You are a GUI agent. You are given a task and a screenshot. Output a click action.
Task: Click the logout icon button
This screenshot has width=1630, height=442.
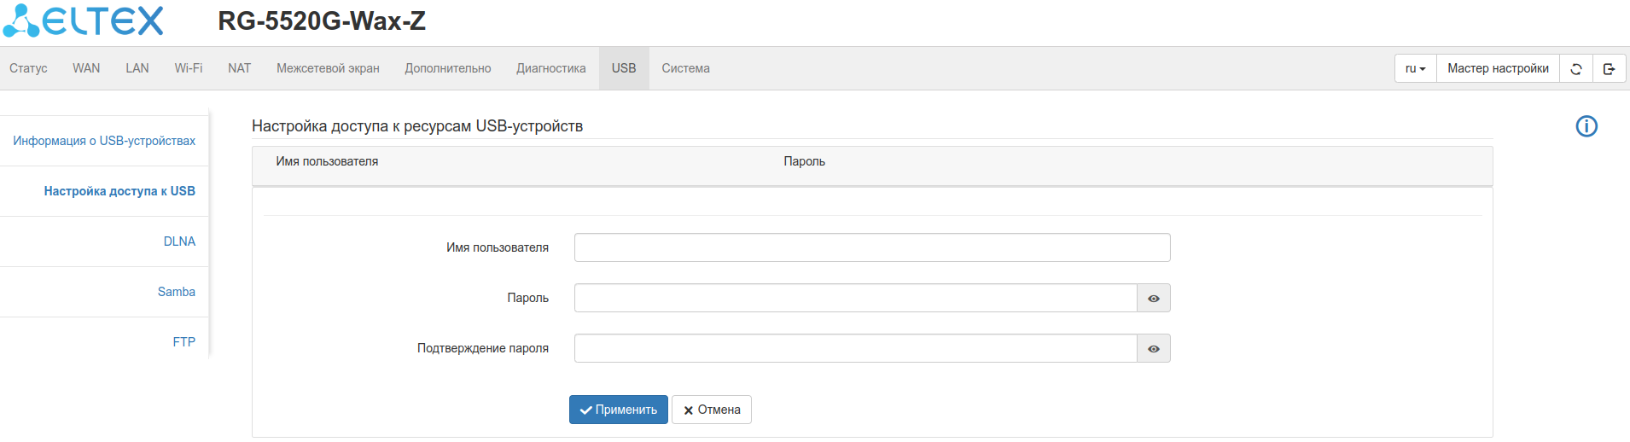click(1609, 69)
